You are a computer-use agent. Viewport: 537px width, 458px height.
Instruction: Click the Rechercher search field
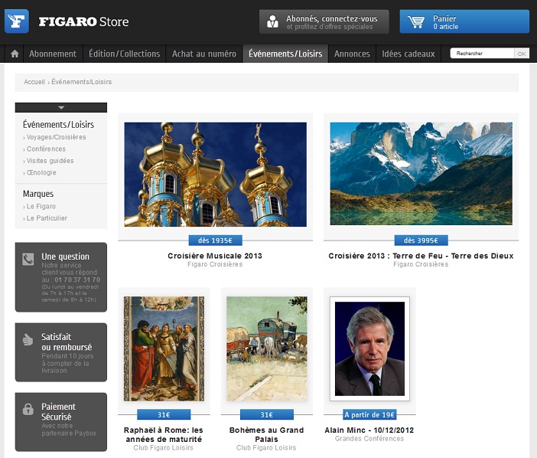click(482, 54)
